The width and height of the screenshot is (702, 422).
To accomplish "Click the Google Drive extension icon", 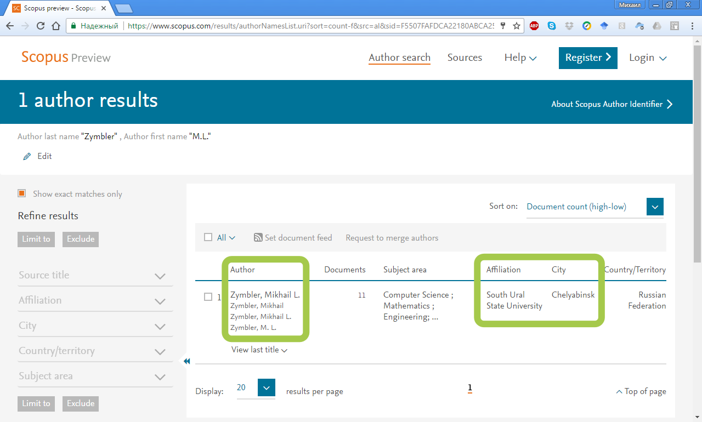I will pos(657,26).
